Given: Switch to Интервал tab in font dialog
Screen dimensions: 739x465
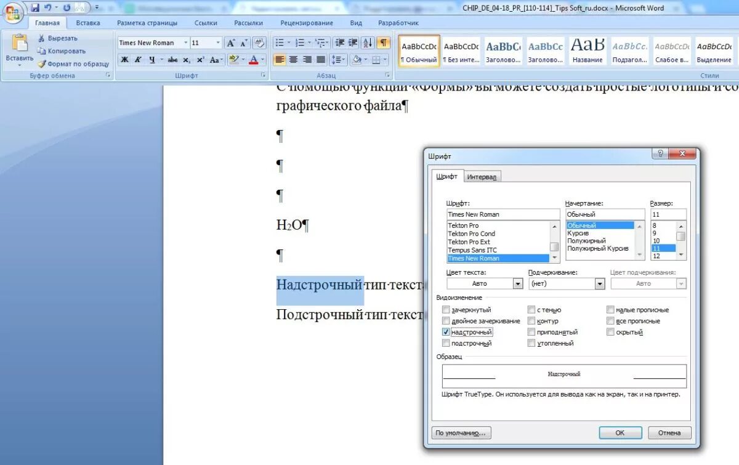Looking at the screenshot, I should (x=482, y=177).
